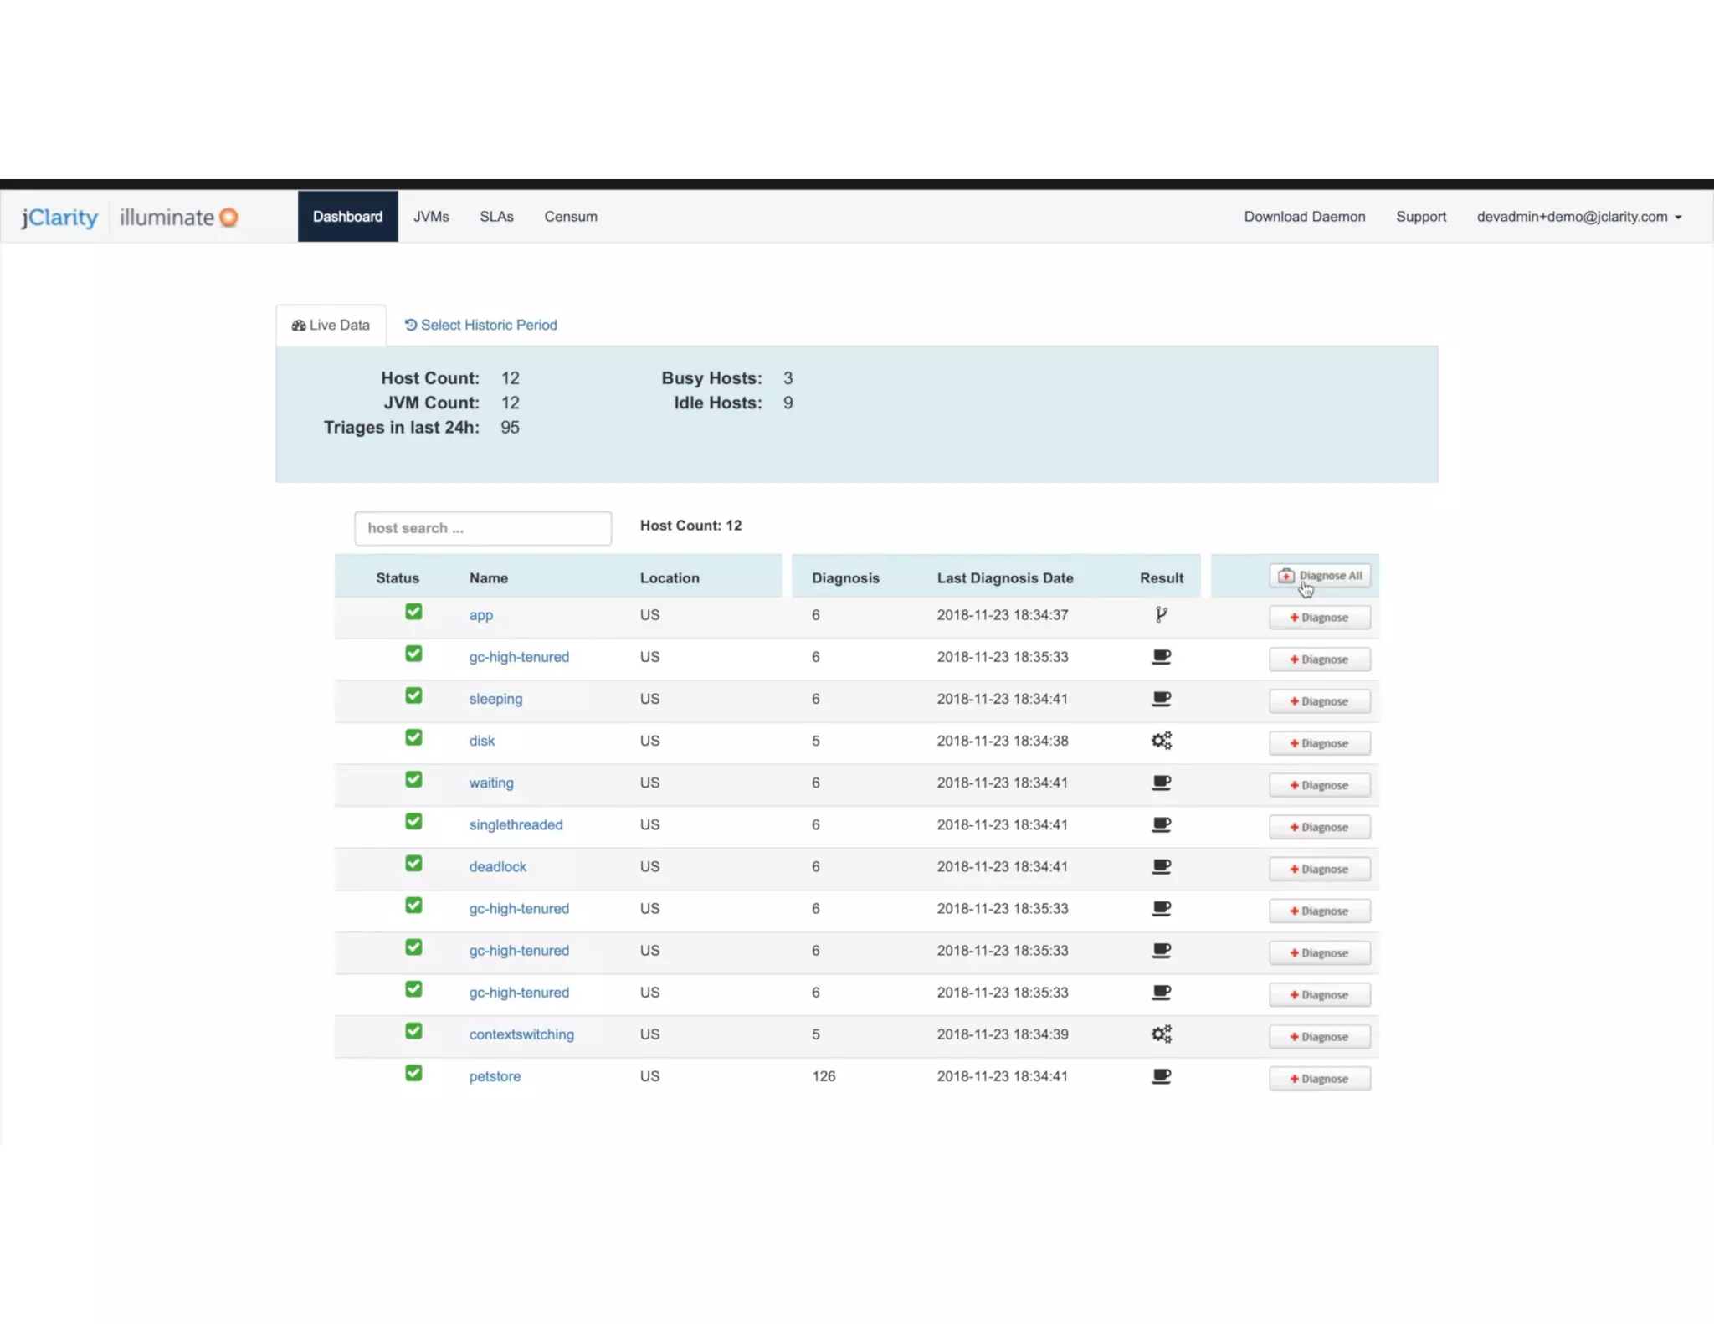Image resolution: width=1714 pixels, height=1324 pixels.
Task: Click the illuminate orange logo icon
Action: click(x=228, y=218)
